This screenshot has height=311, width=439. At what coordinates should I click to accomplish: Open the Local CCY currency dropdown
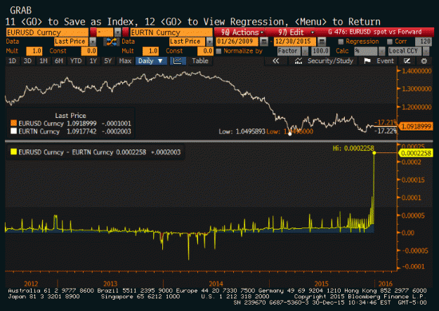tap(426, 51)
